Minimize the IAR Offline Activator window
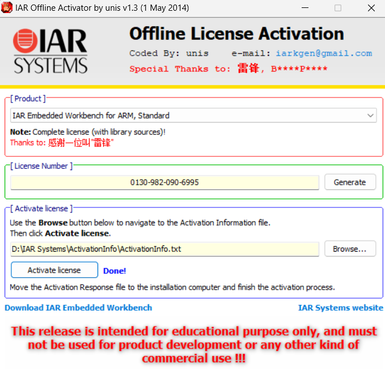385x369 pixels. coord(305,8)
